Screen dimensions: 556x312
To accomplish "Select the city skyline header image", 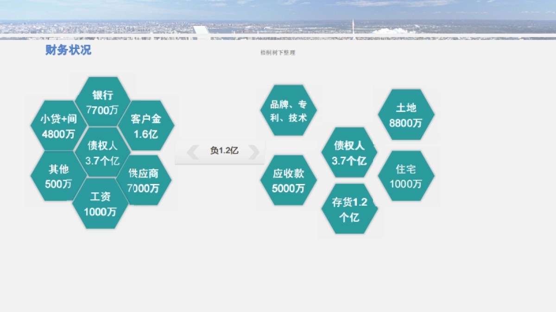I will point(278,21).
